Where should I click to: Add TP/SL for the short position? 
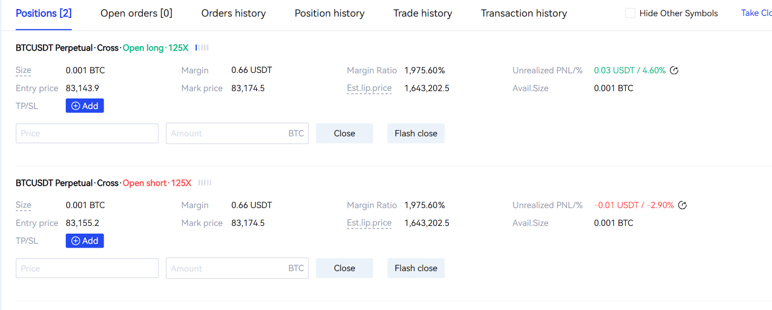tap(85, 241)
